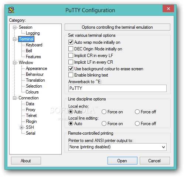The height and width of the screenshot is (177, 184).
Task: Open the Serial category
Action: 31,133
